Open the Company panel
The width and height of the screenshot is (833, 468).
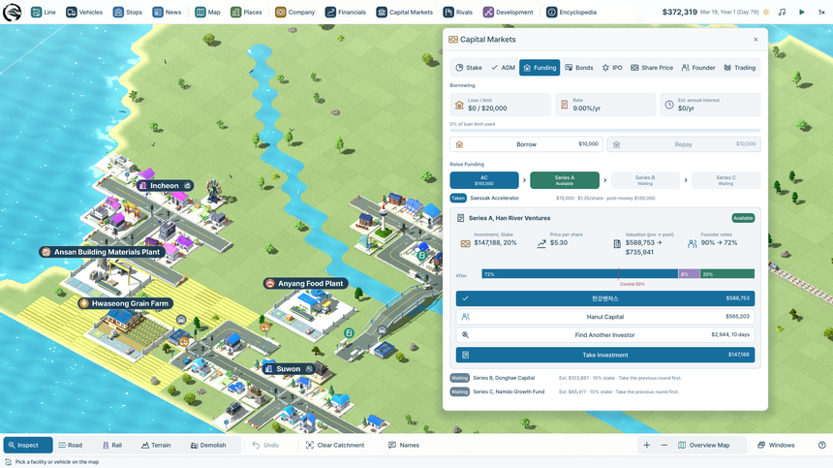[294, 12]
